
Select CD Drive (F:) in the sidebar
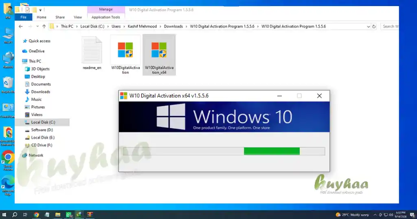[x=39, y=145]
